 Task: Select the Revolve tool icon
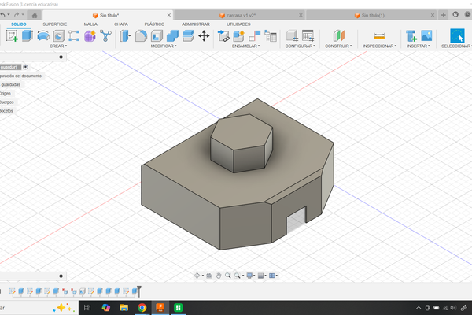coord(43,35)
